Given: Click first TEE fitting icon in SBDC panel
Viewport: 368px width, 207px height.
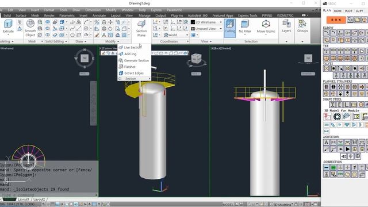Looking at the screenshot, I should click(x=326, y=51).
